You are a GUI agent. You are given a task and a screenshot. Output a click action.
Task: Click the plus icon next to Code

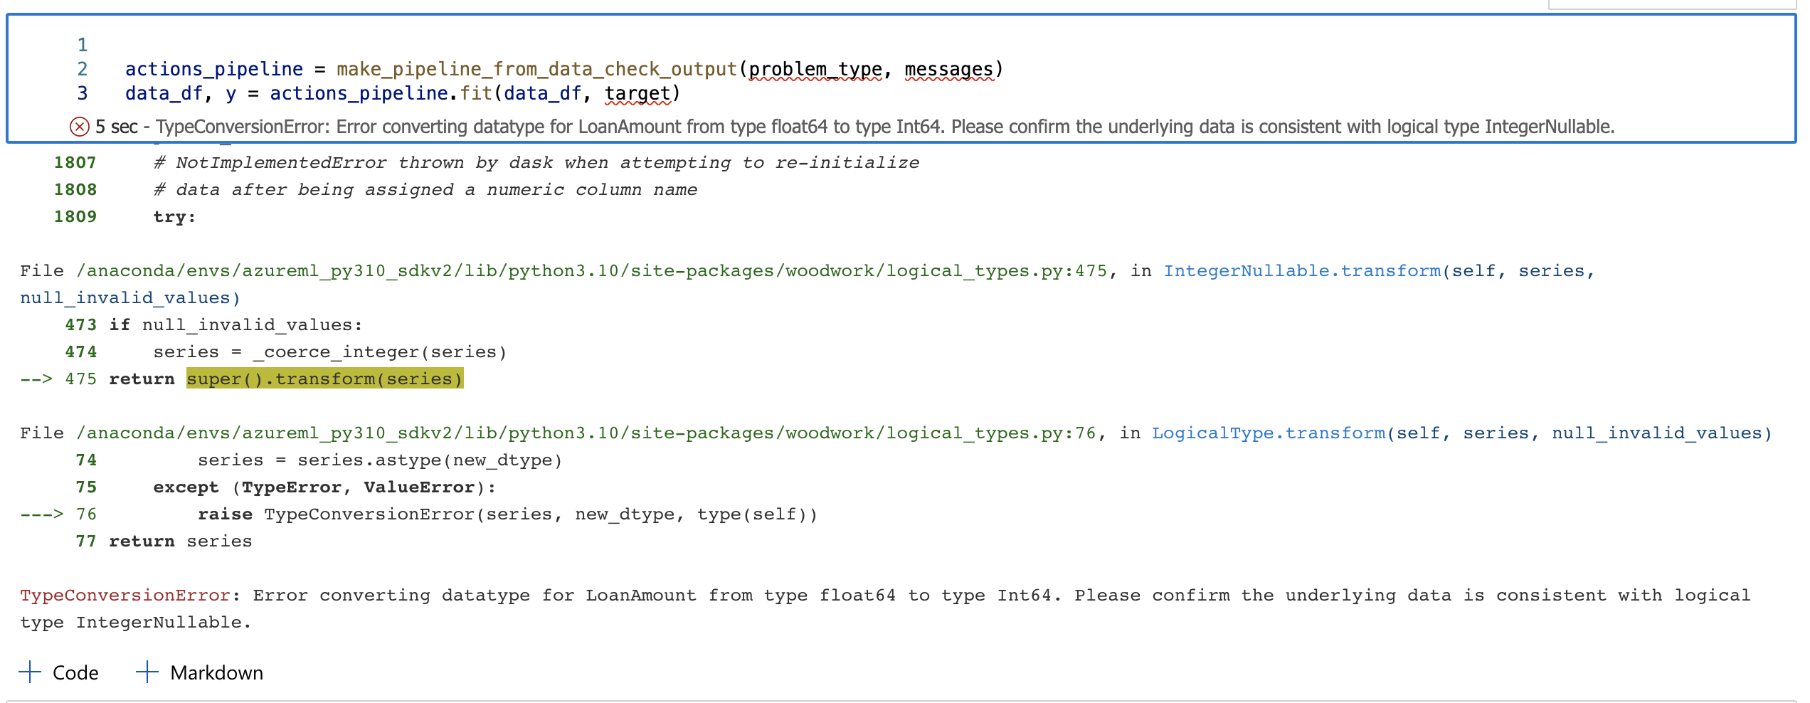30,672
